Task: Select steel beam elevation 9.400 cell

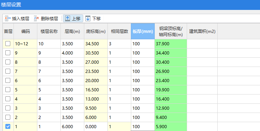Action: coord(171,117)
